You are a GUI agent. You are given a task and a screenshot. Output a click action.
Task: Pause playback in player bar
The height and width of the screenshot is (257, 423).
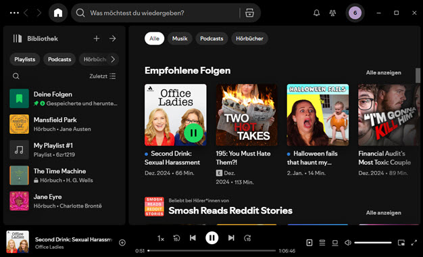[x=212, y=238]
